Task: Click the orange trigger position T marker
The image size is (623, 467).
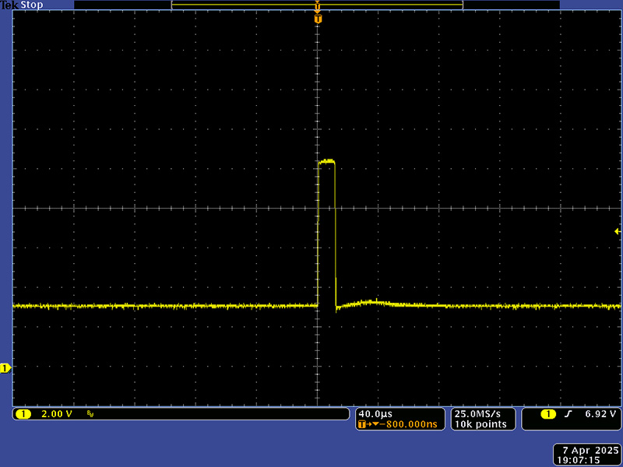Action: [x=318, y=18]
